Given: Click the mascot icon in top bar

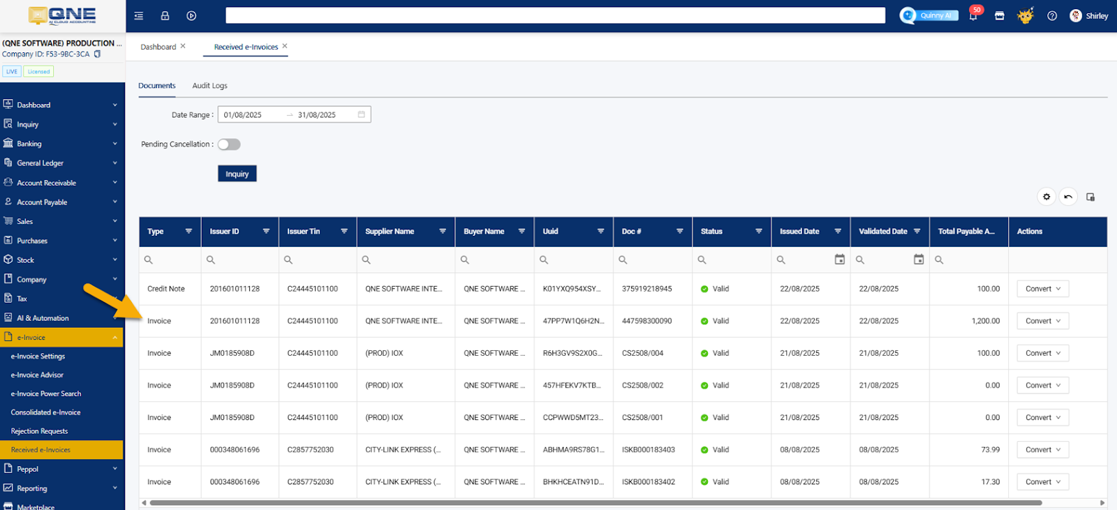Looking at the screenshot, I should click(1026, 15).
